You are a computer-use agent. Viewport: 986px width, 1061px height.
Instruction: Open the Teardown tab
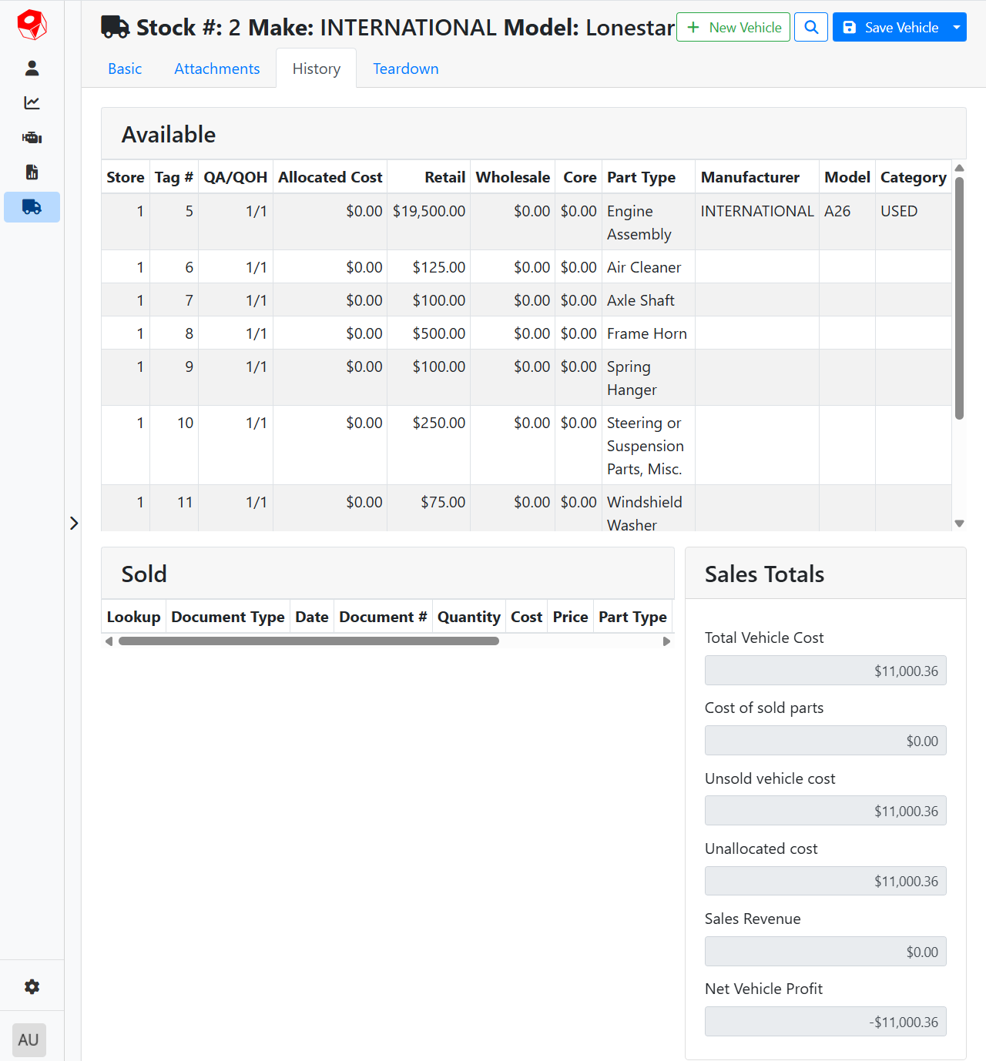[x=405, y=69]
